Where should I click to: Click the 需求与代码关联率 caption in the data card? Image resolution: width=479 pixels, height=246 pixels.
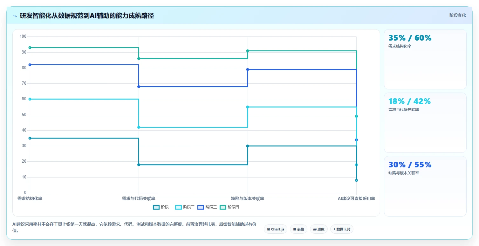tap(404, 110)
